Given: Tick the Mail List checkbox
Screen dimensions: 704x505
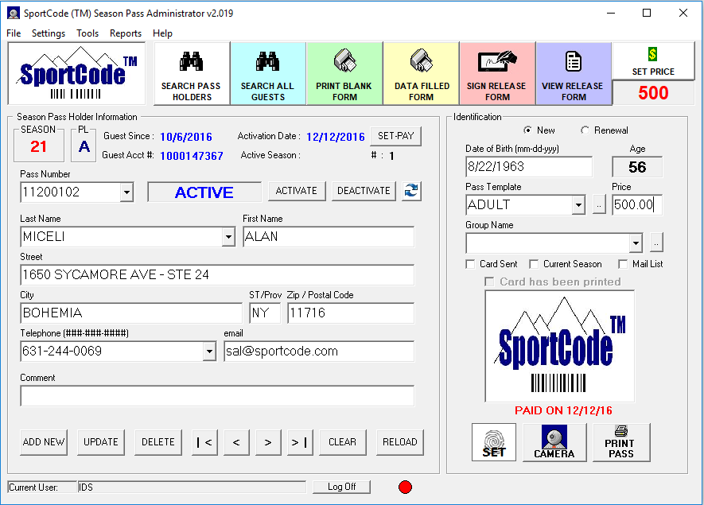Looking at the screenshot, I should pos(623,264).
